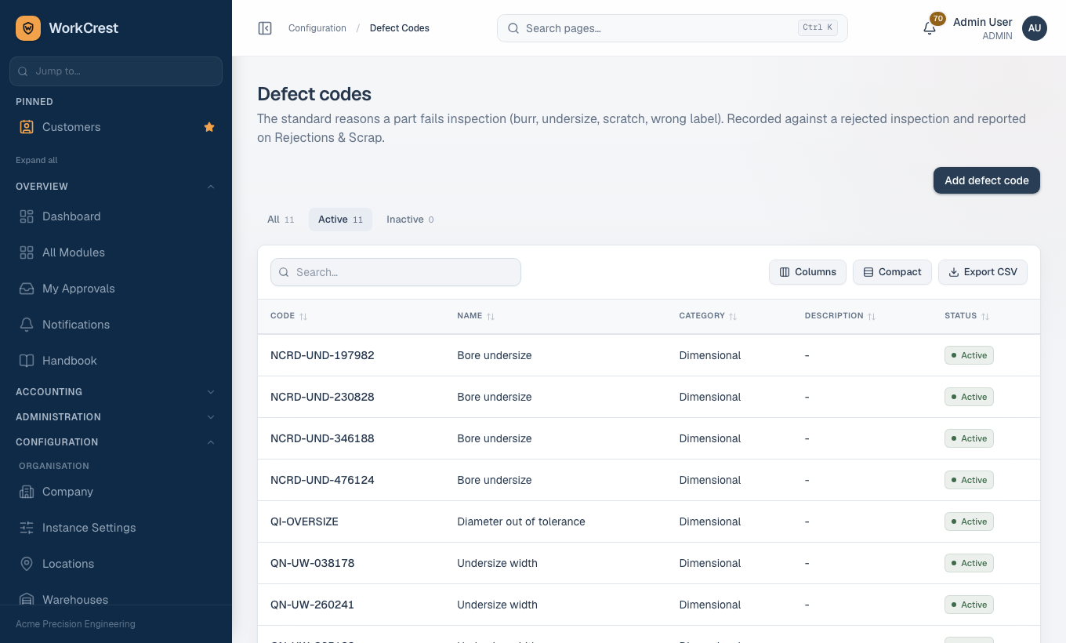The image size is (1066, 643).
Task: Select code NCRD-UND-346188
Action: (322, 438)
